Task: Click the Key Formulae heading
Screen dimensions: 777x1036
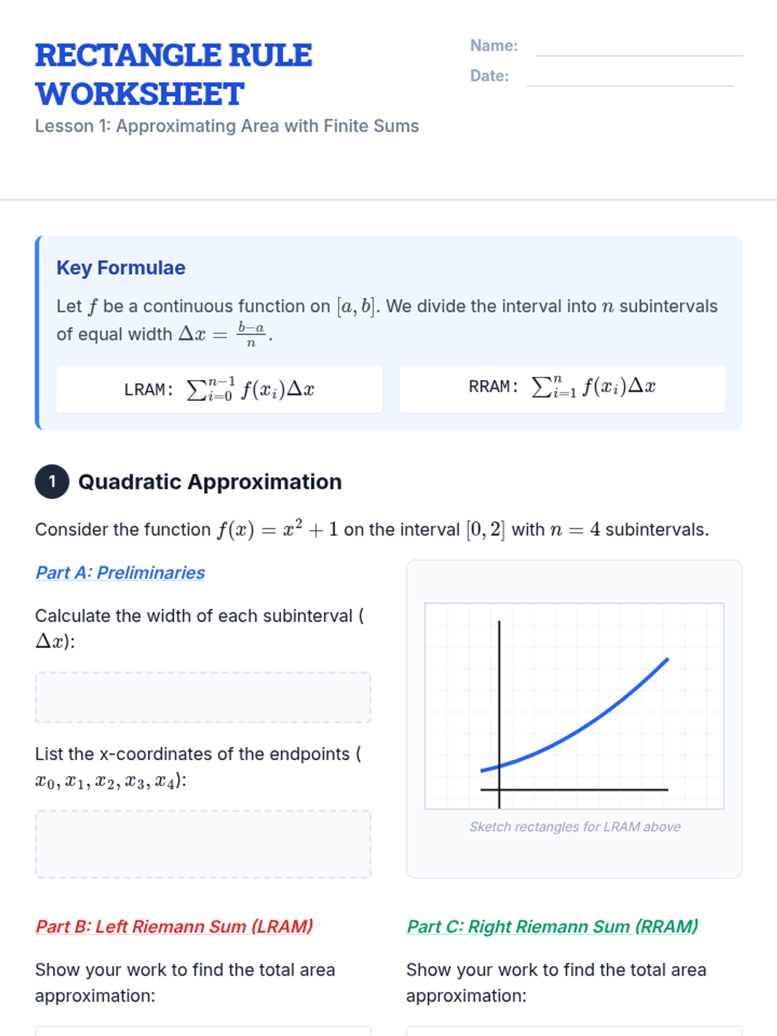Action: point(121,268)
